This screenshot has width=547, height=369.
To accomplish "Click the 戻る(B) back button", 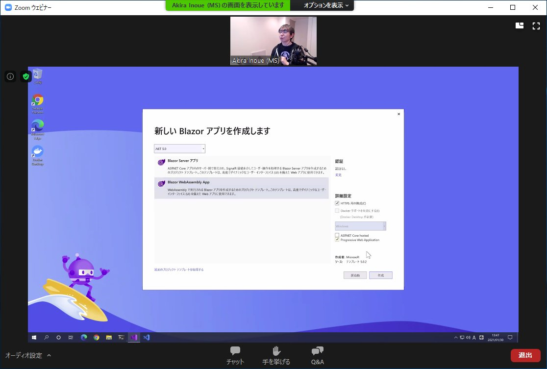I will pos(355,275).
